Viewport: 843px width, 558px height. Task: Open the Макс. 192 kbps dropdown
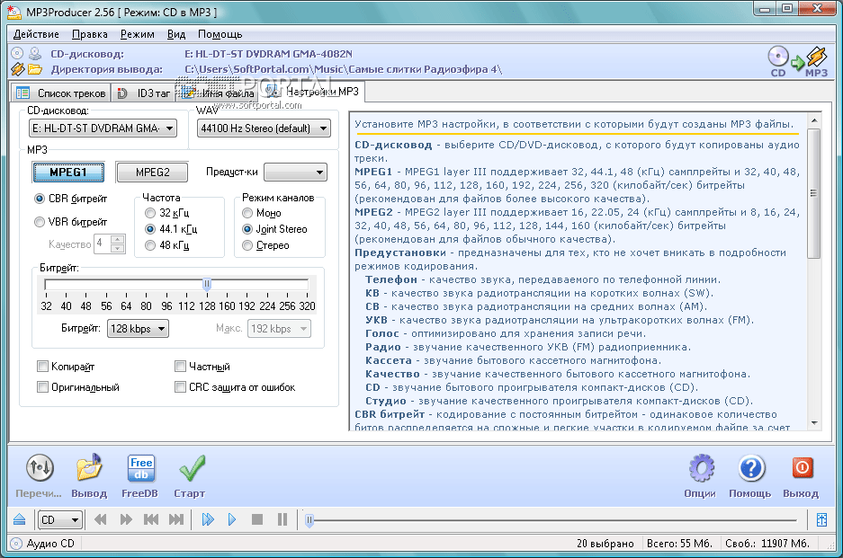(x=279, y=329)
